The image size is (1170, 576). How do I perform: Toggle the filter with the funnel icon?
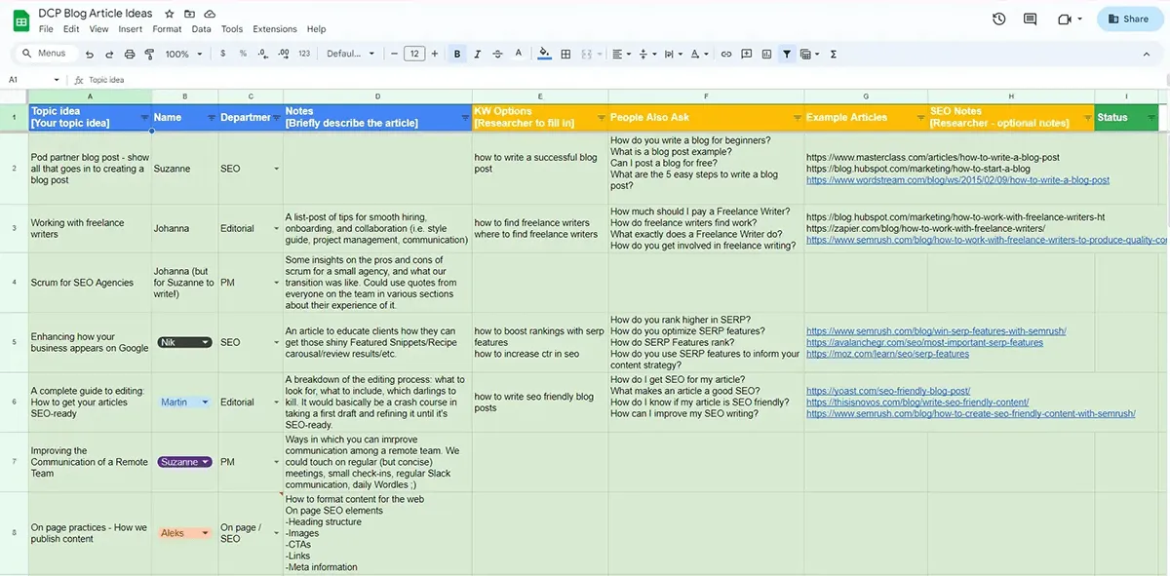[787, 54]
